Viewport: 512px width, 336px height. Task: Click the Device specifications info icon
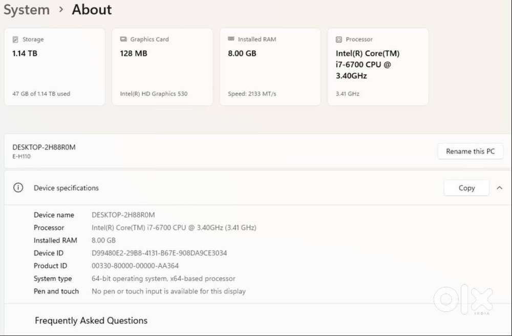click(18, 188)
